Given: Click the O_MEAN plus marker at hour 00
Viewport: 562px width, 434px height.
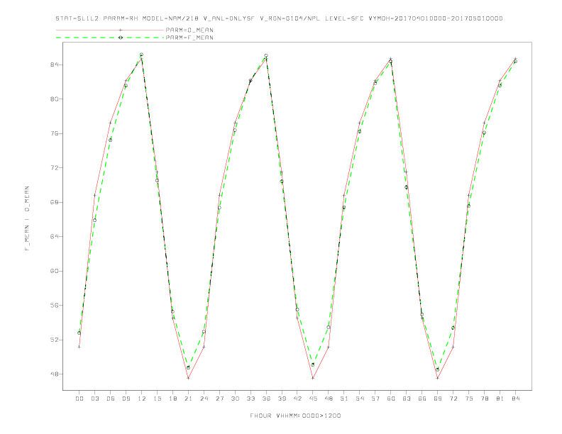Looking at the screenshot, I should [x=79, y=347].
